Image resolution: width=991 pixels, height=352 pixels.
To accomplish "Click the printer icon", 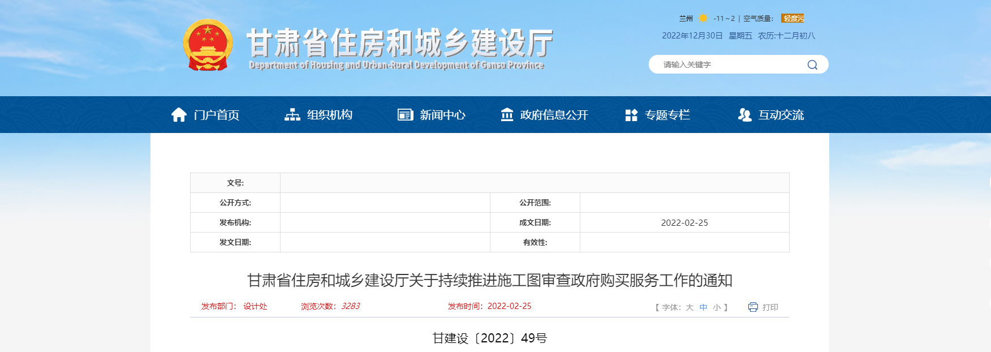I will pos(753,307).
